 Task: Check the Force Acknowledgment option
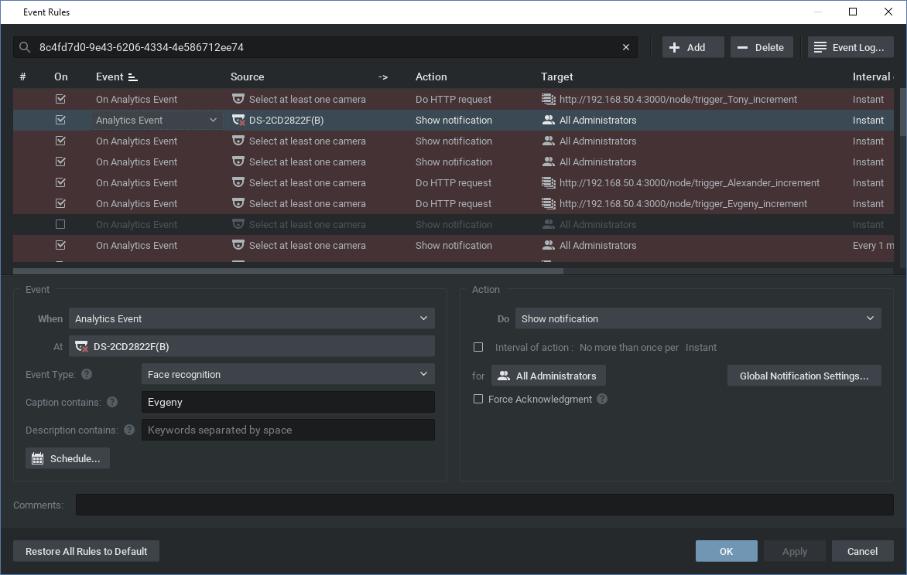[x=477, y=399]
